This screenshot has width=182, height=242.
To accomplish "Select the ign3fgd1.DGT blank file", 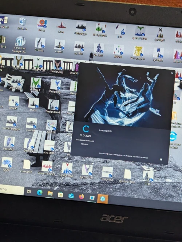I will point(127,176).
